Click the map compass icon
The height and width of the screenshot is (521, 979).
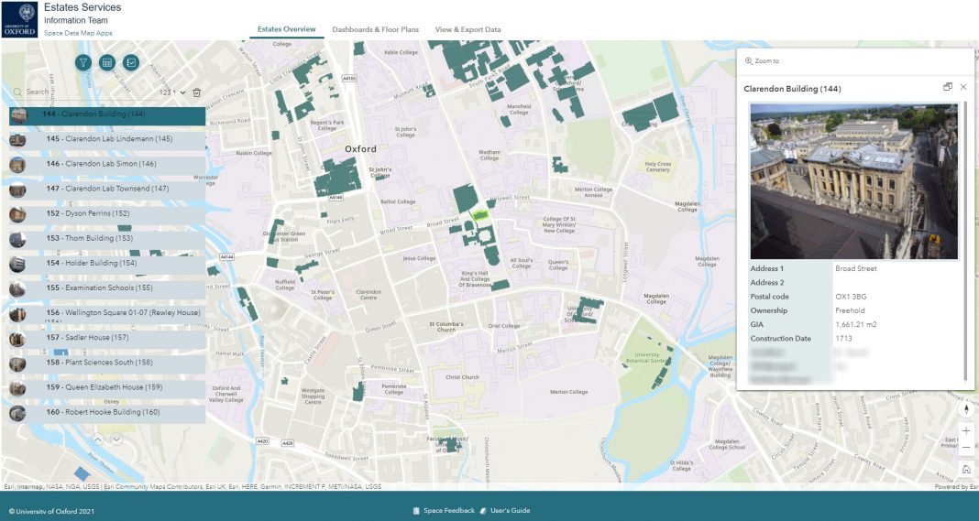coord(966,409)
